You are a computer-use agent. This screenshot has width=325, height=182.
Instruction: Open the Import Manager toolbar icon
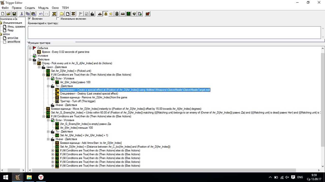pos(140,14)
